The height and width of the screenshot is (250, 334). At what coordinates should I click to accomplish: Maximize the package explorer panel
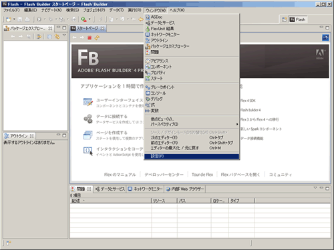pos(64,28)
